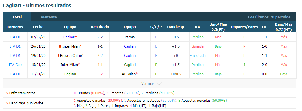Click the Impares/Pares column header
This screenshot has width=302, height=111.
(244, 27)
